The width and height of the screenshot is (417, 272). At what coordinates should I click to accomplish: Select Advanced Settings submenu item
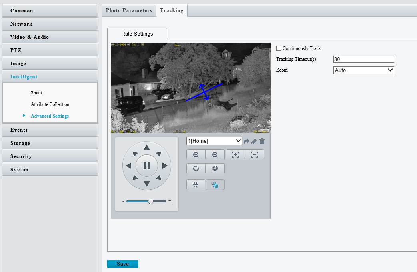click(50, 116)
